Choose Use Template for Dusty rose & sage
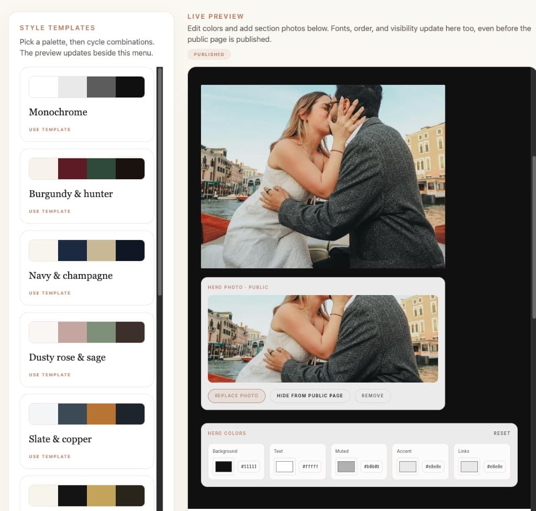Image resolution: width=536 pixels, height=511 pixels. click(x=50, y=375)
